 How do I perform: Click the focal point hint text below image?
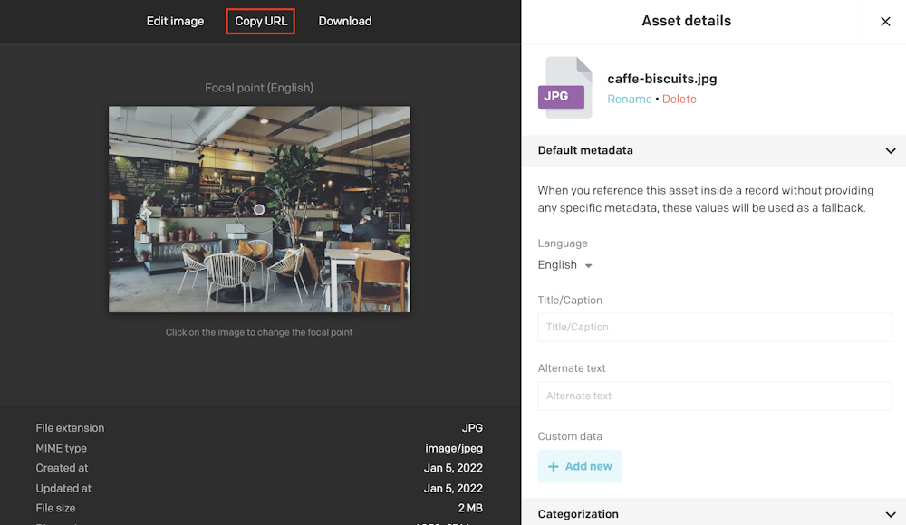(259, 332)
